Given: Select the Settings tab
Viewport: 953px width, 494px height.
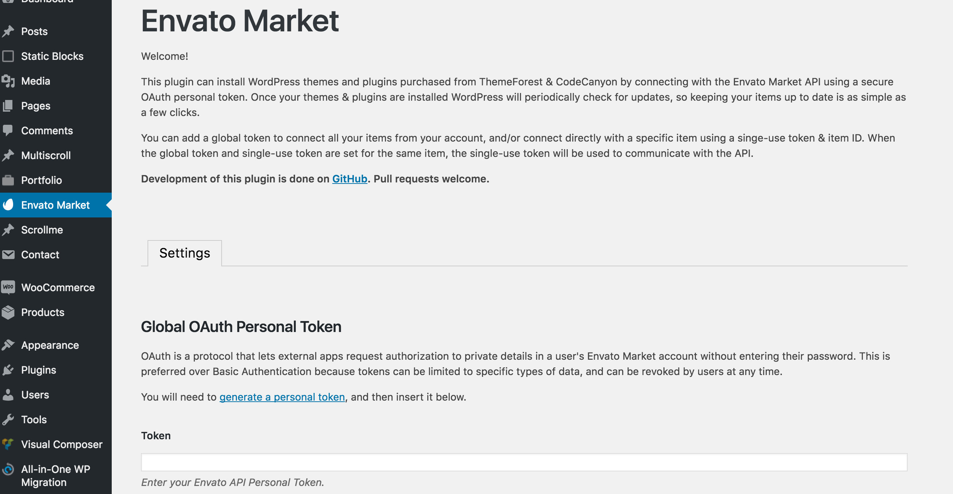Looking at the screenshot, I should click(x=185, y=253).
